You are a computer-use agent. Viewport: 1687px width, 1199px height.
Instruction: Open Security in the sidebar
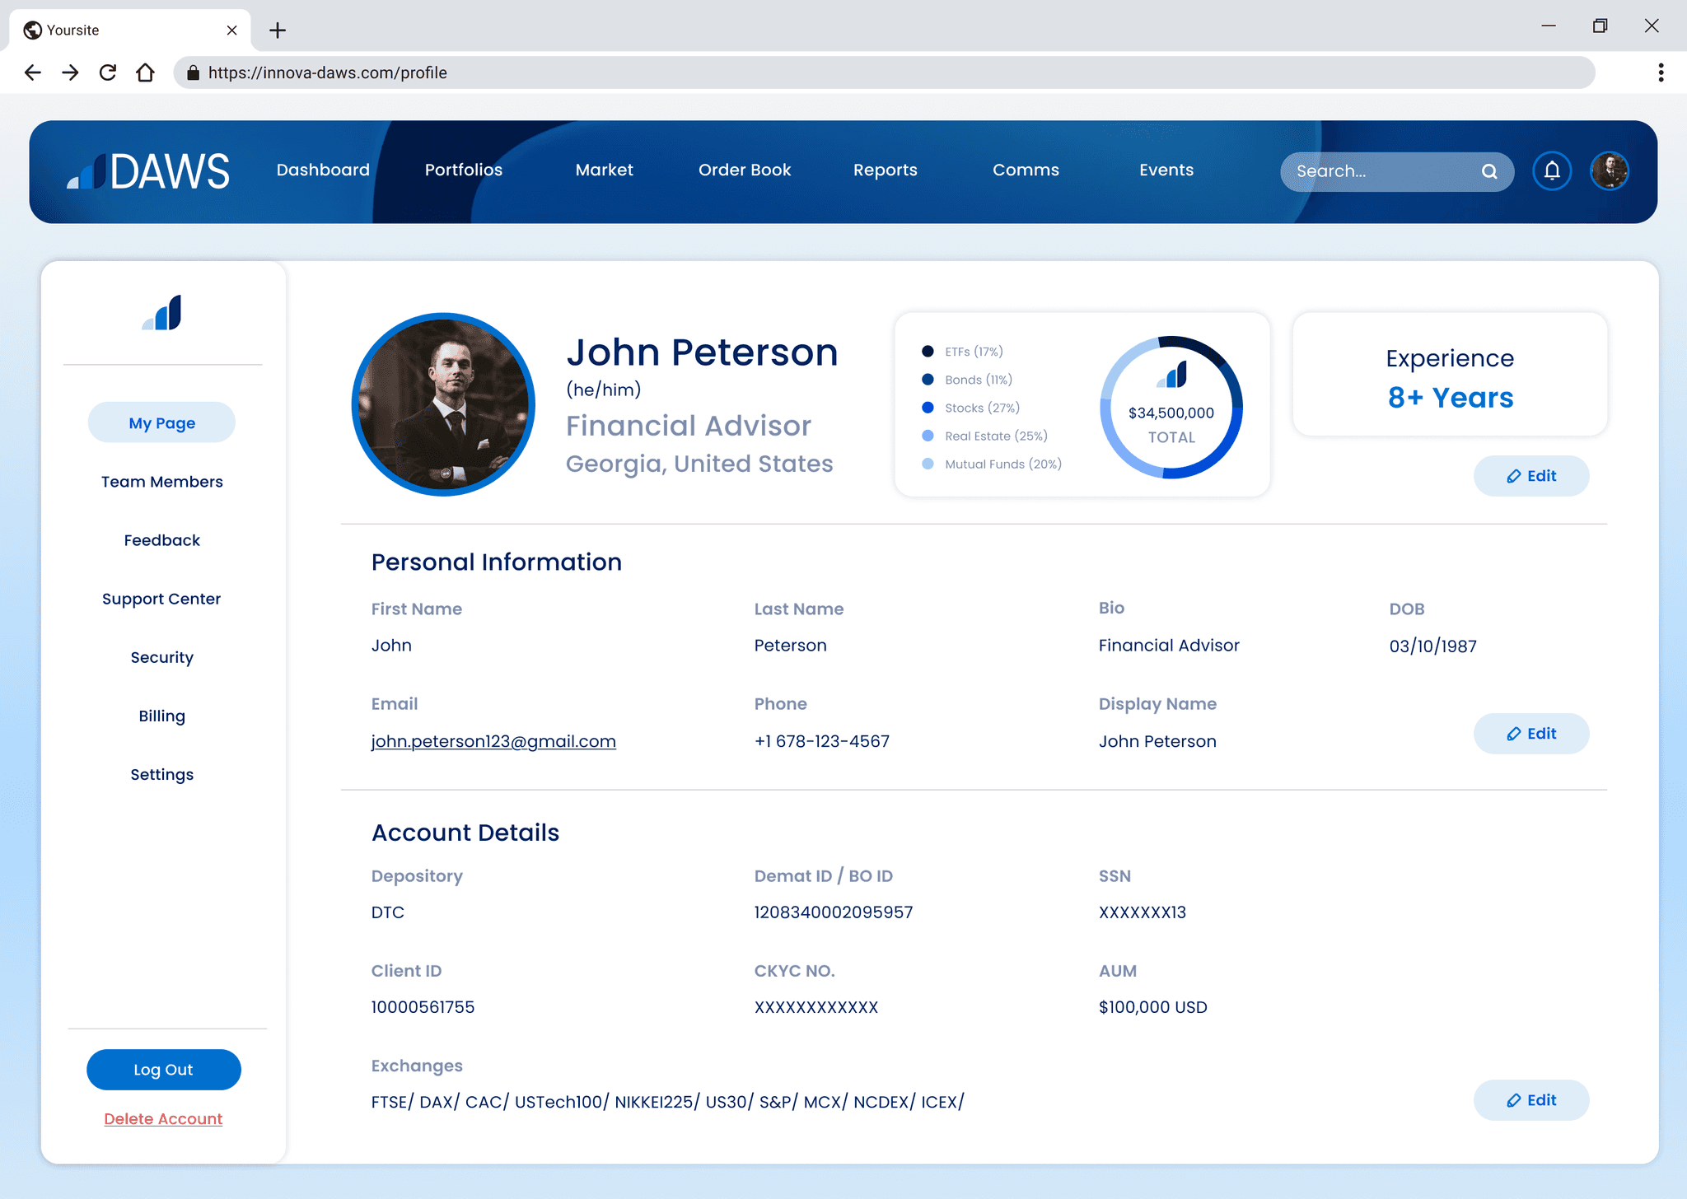tap(161, 657)
